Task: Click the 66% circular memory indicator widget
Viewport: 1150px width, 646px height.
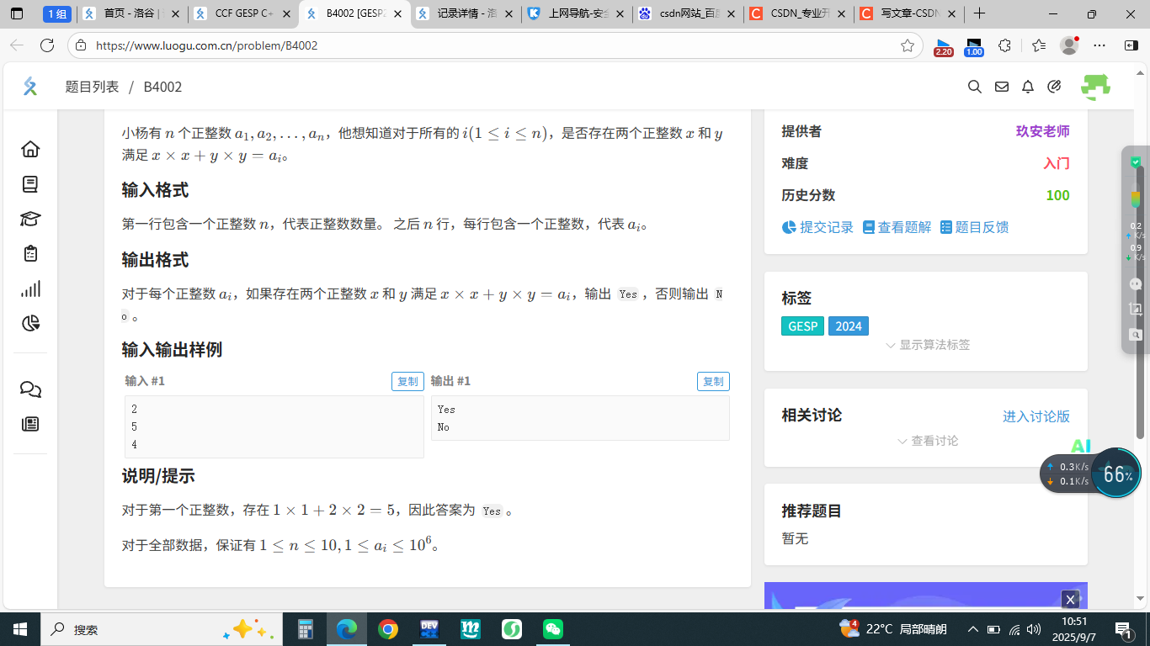Action: pos(1117,474)
